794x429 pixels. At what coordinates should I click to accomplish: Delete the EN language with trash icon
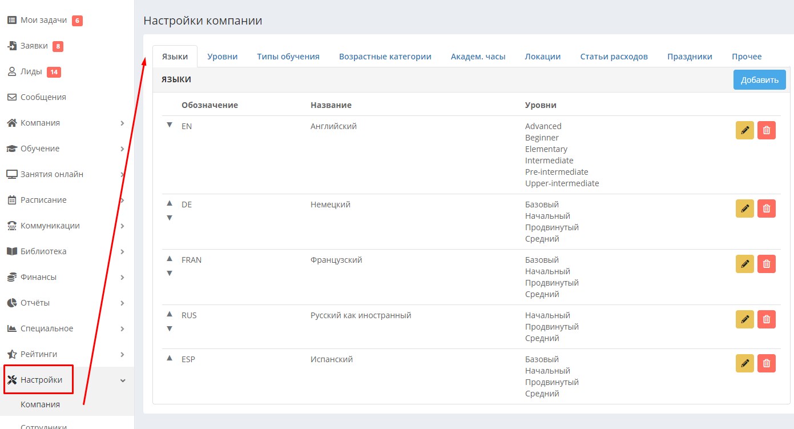767,130
